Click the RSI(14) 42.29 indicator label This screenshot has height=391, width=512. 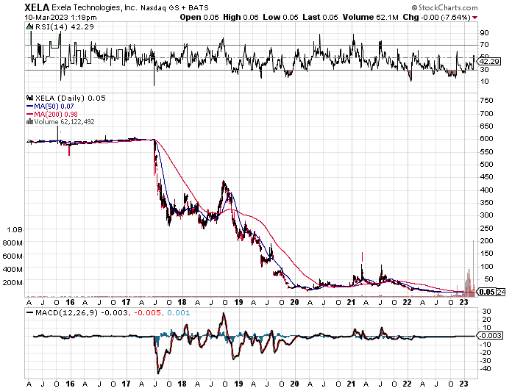[64, 26]
